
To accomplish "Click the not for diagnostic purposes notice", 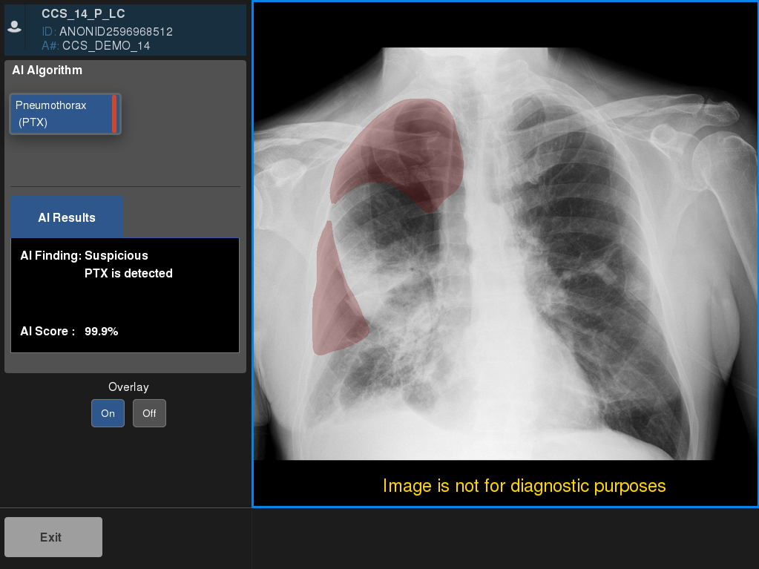I will tap(524, 486).
